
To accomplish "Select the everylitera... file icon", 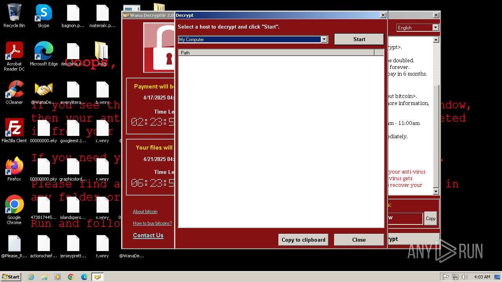I will 73,92.
